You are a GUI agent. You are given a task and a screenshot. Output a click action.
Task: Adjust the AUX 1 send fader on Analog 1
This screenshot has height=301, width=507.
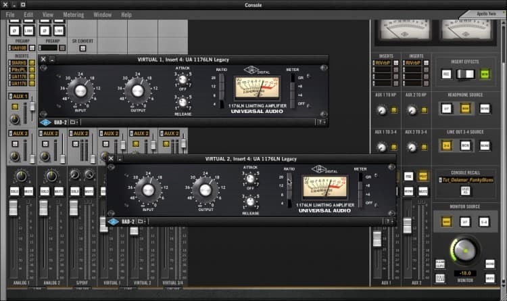(32, 106)
